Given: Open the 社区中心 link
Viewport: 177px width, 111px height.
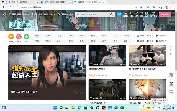Looking at the screenshot, I should [x=161, y=36].
